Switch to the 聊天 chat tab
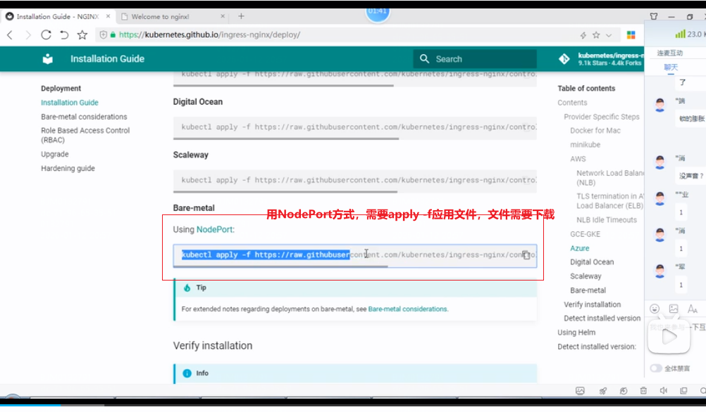The height and width of the screenshot is (412, 706). pos(671,67)
